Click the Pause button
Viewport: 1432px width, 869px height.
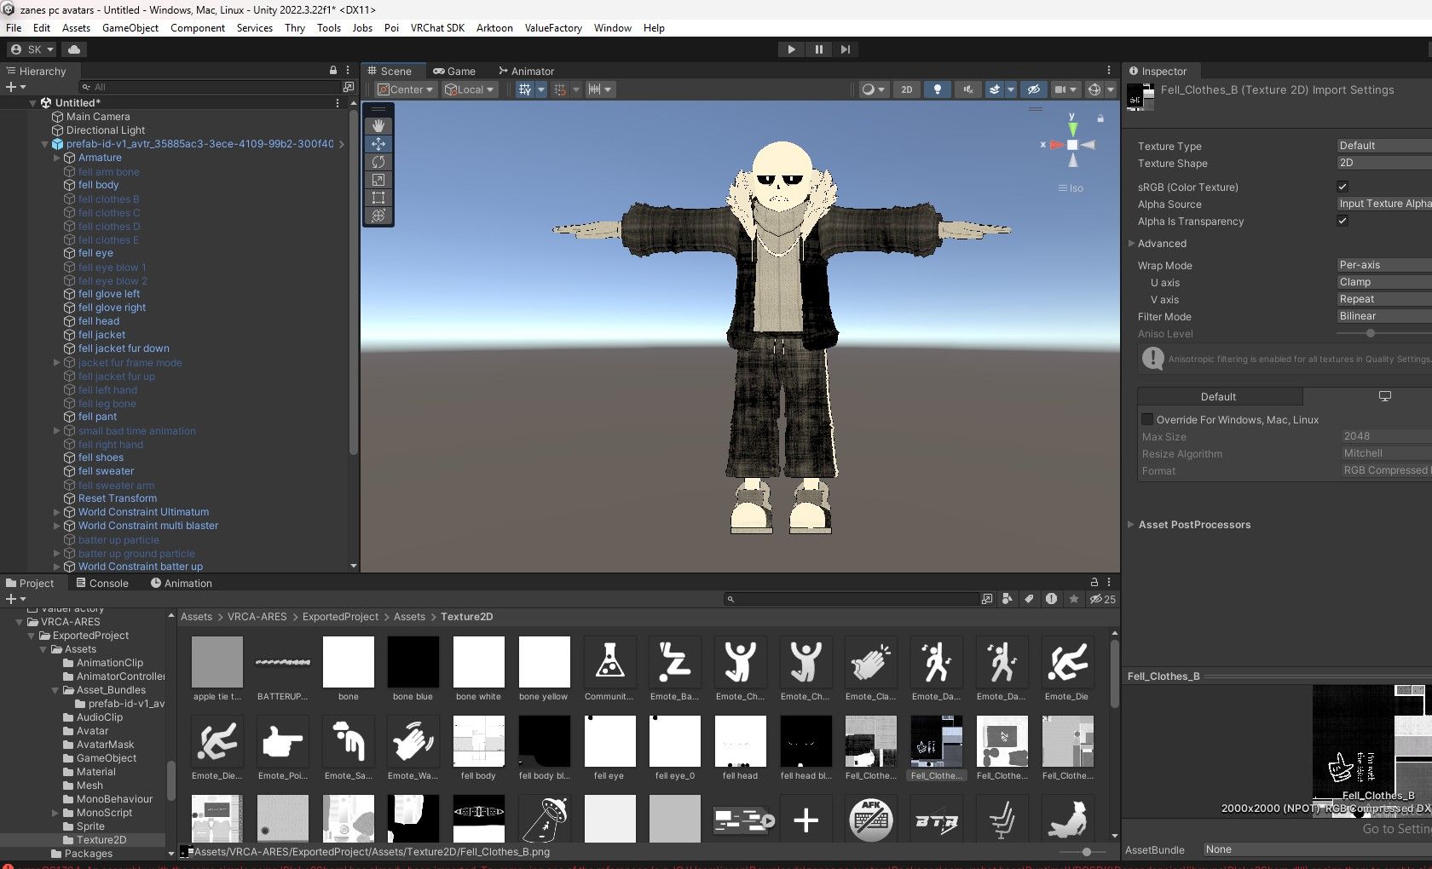point(818,49)
